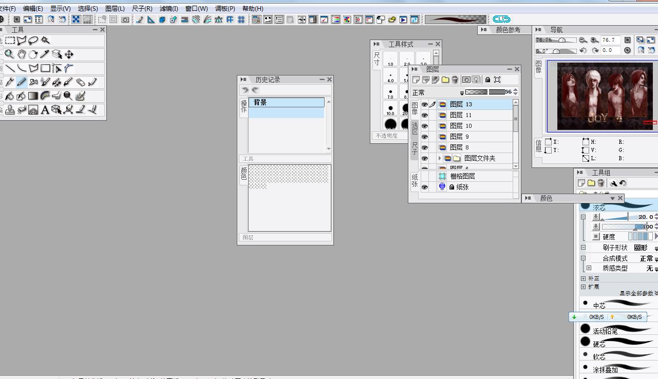Toggle visibility of 图层 9
Image resolution: width=658 pixels, height=379 pixels.
click(425, 137)
